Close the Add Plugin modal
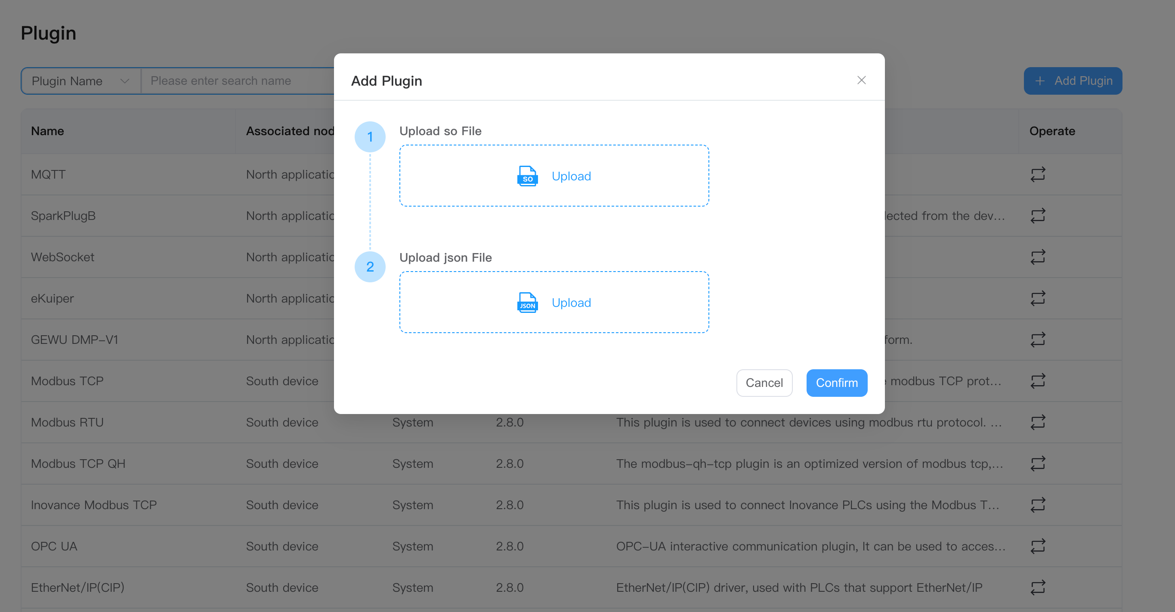Image resolution: width=1175 pixels, height=612 pixels. click(x=861, y=80)
